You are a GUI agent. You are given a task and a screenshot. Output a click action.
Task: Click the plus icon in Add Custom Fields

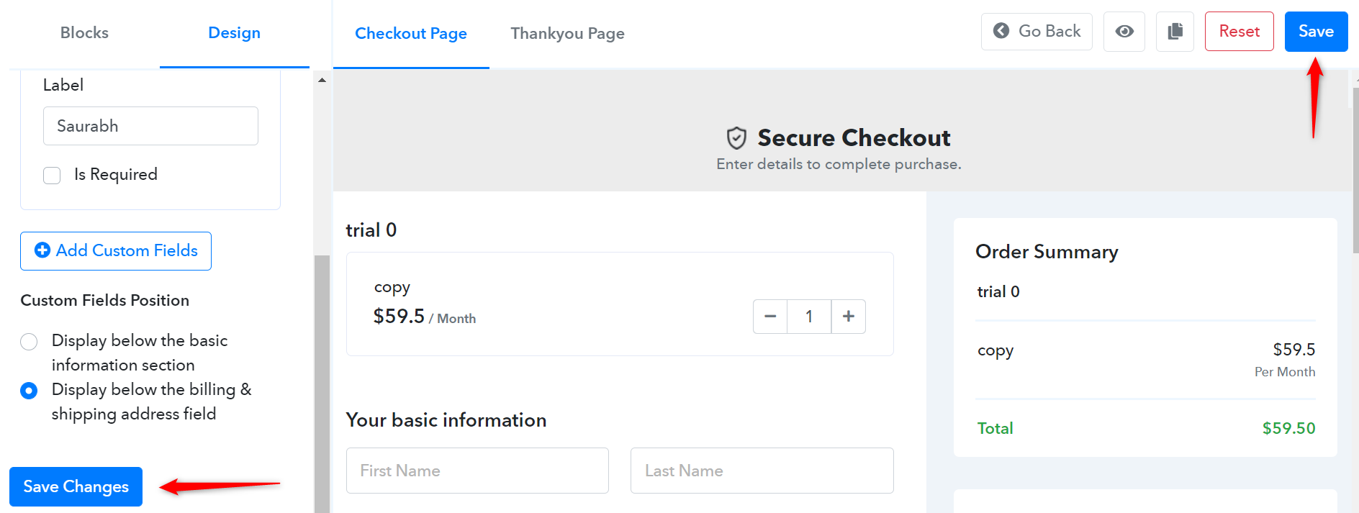click(x=42, y=250)
